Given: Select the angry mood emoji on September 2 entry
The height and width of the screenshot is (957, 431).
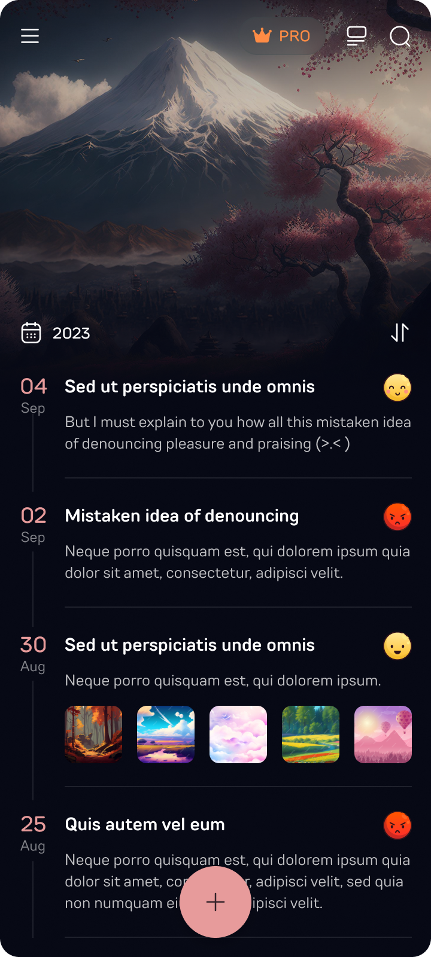Looking at the screenshot, I should coord(397,516).
